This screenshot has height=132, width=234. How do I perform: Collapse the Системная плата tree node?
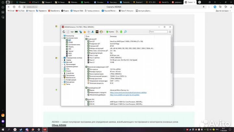click(x=62, y=38)
